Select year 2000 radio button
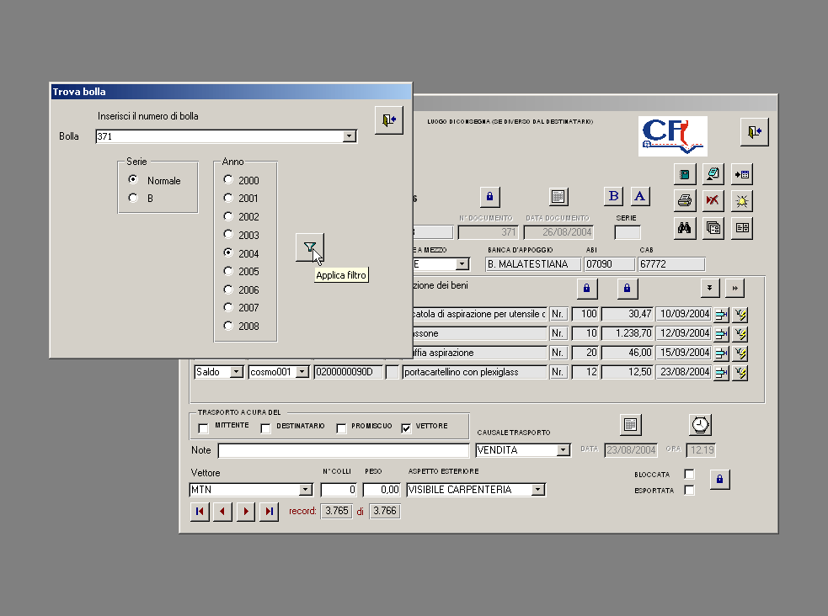The height and width of the screenshot is (616, 828). click(x=228, y=180)
